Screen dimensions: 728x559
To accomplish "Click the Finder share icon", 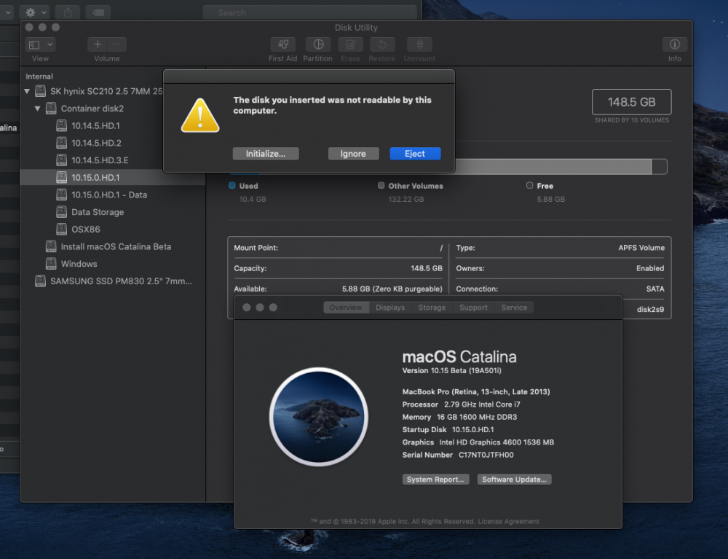I will point(68,12).
